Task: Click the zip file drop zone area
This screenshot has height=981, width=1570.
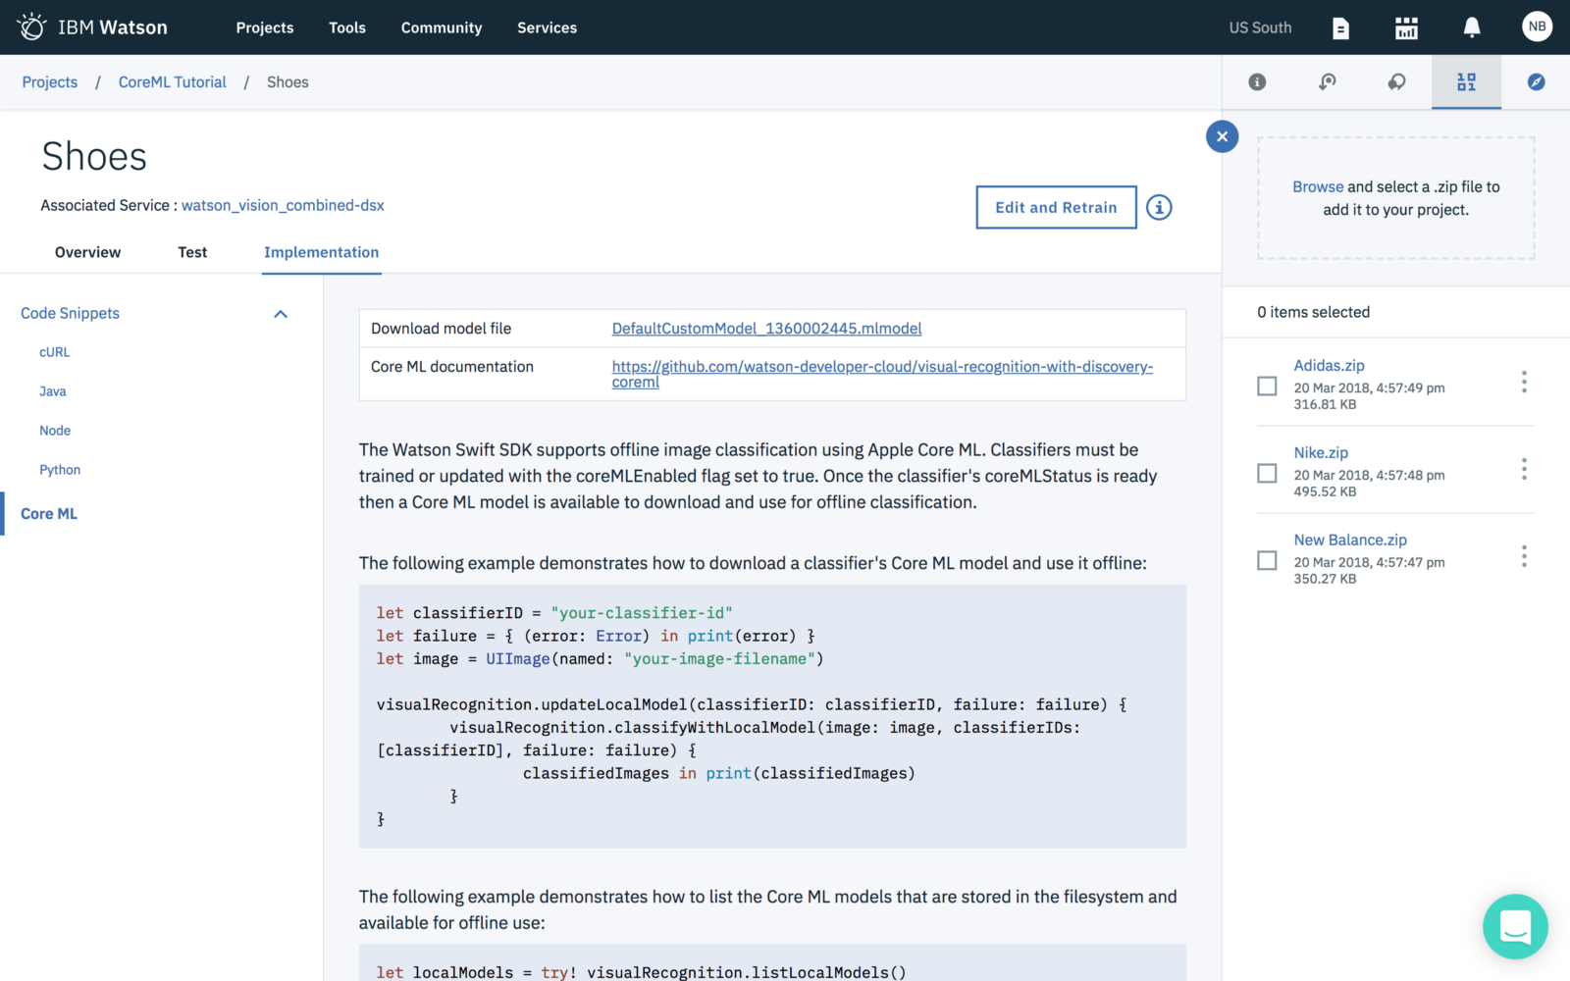Action: 1396,198
